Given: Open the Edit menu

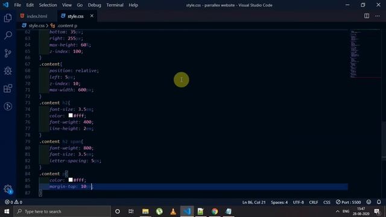Looking at the screenshot, I should 30,5.
